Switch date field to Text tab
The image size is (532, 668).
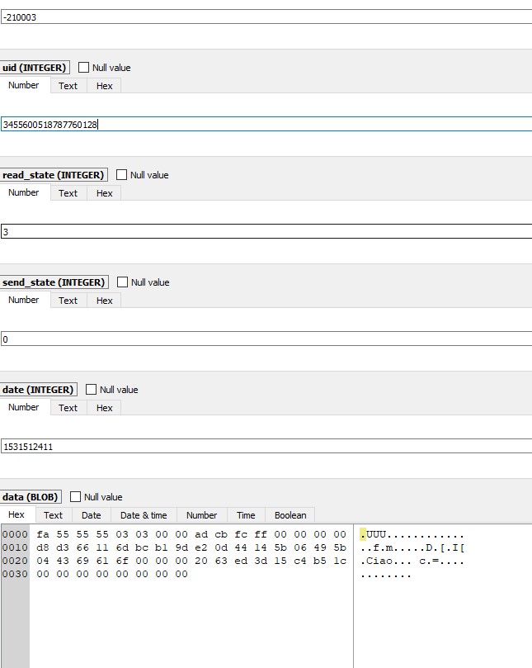tap(68, 408)
